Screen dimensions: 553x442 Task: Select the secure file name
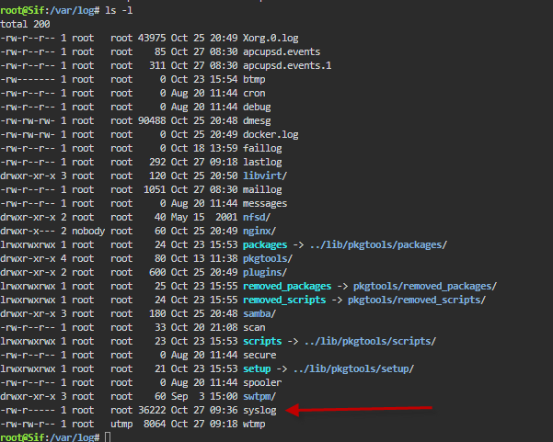259,355
